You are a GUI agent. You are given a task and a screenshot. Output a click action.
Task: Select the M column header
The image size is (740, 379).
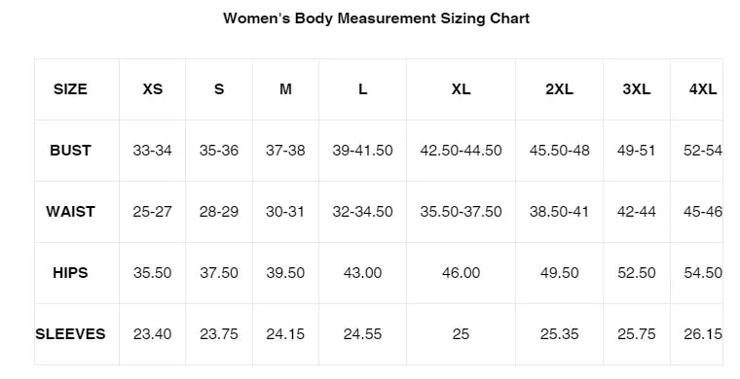(285, 89)
